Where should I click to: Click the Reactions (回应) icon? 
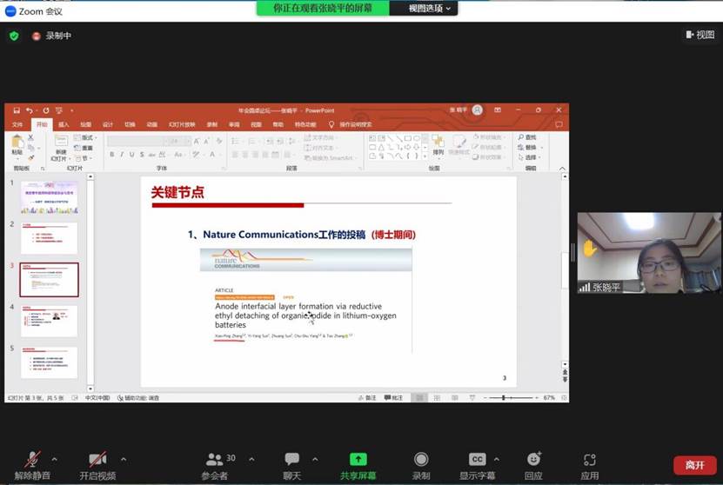533,460
